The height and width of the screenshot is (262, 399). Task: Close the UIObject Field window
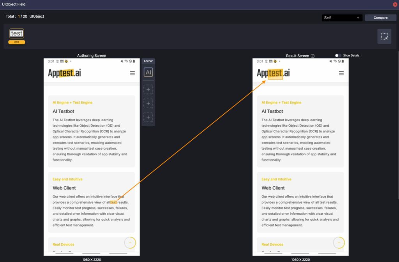395,4
